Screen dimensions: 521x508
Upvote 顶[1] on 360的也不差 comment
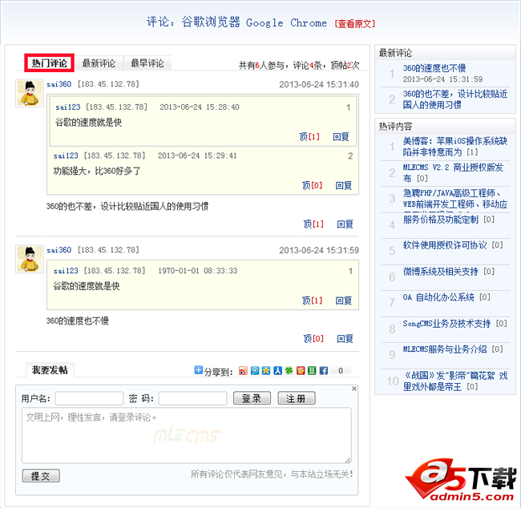click(313, 224)
